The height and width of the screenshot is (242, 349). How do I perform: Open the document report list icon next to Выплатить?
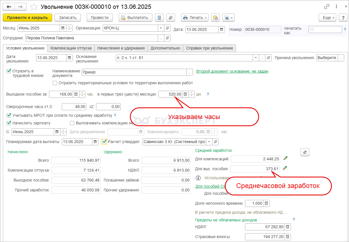[159, 18]
